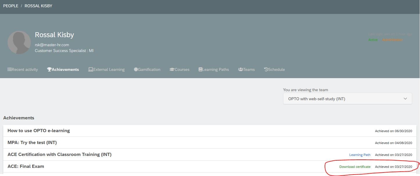This screenshot has width=420, height=176.
Task: Click the Learning Paths book icon
Action: tap(201, 70)
